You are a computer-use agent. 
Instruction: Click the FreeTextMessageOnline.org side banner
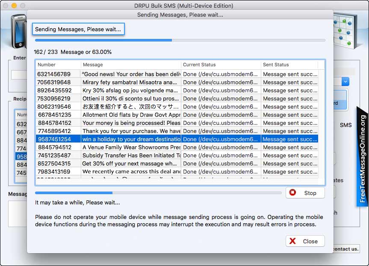coord(363,157)
